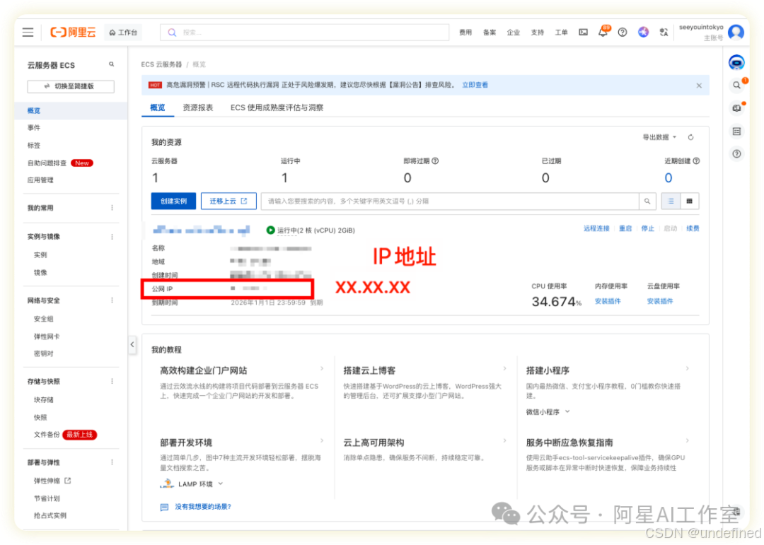Image resolution: width=764 pixels, height=545 pixels.
Task: Open the help question mark in header
Action: click(x=623, y=33)
